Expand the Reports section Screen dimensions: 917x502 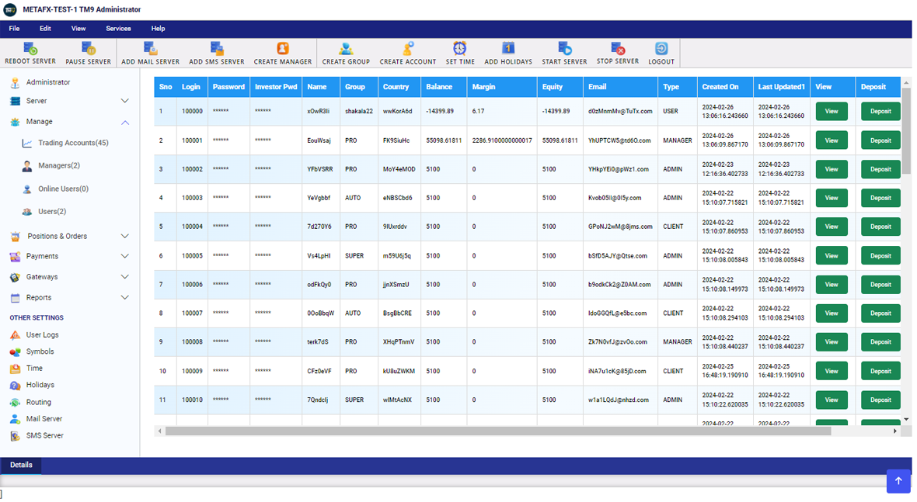pyautogui.click(x=124, y=298)
